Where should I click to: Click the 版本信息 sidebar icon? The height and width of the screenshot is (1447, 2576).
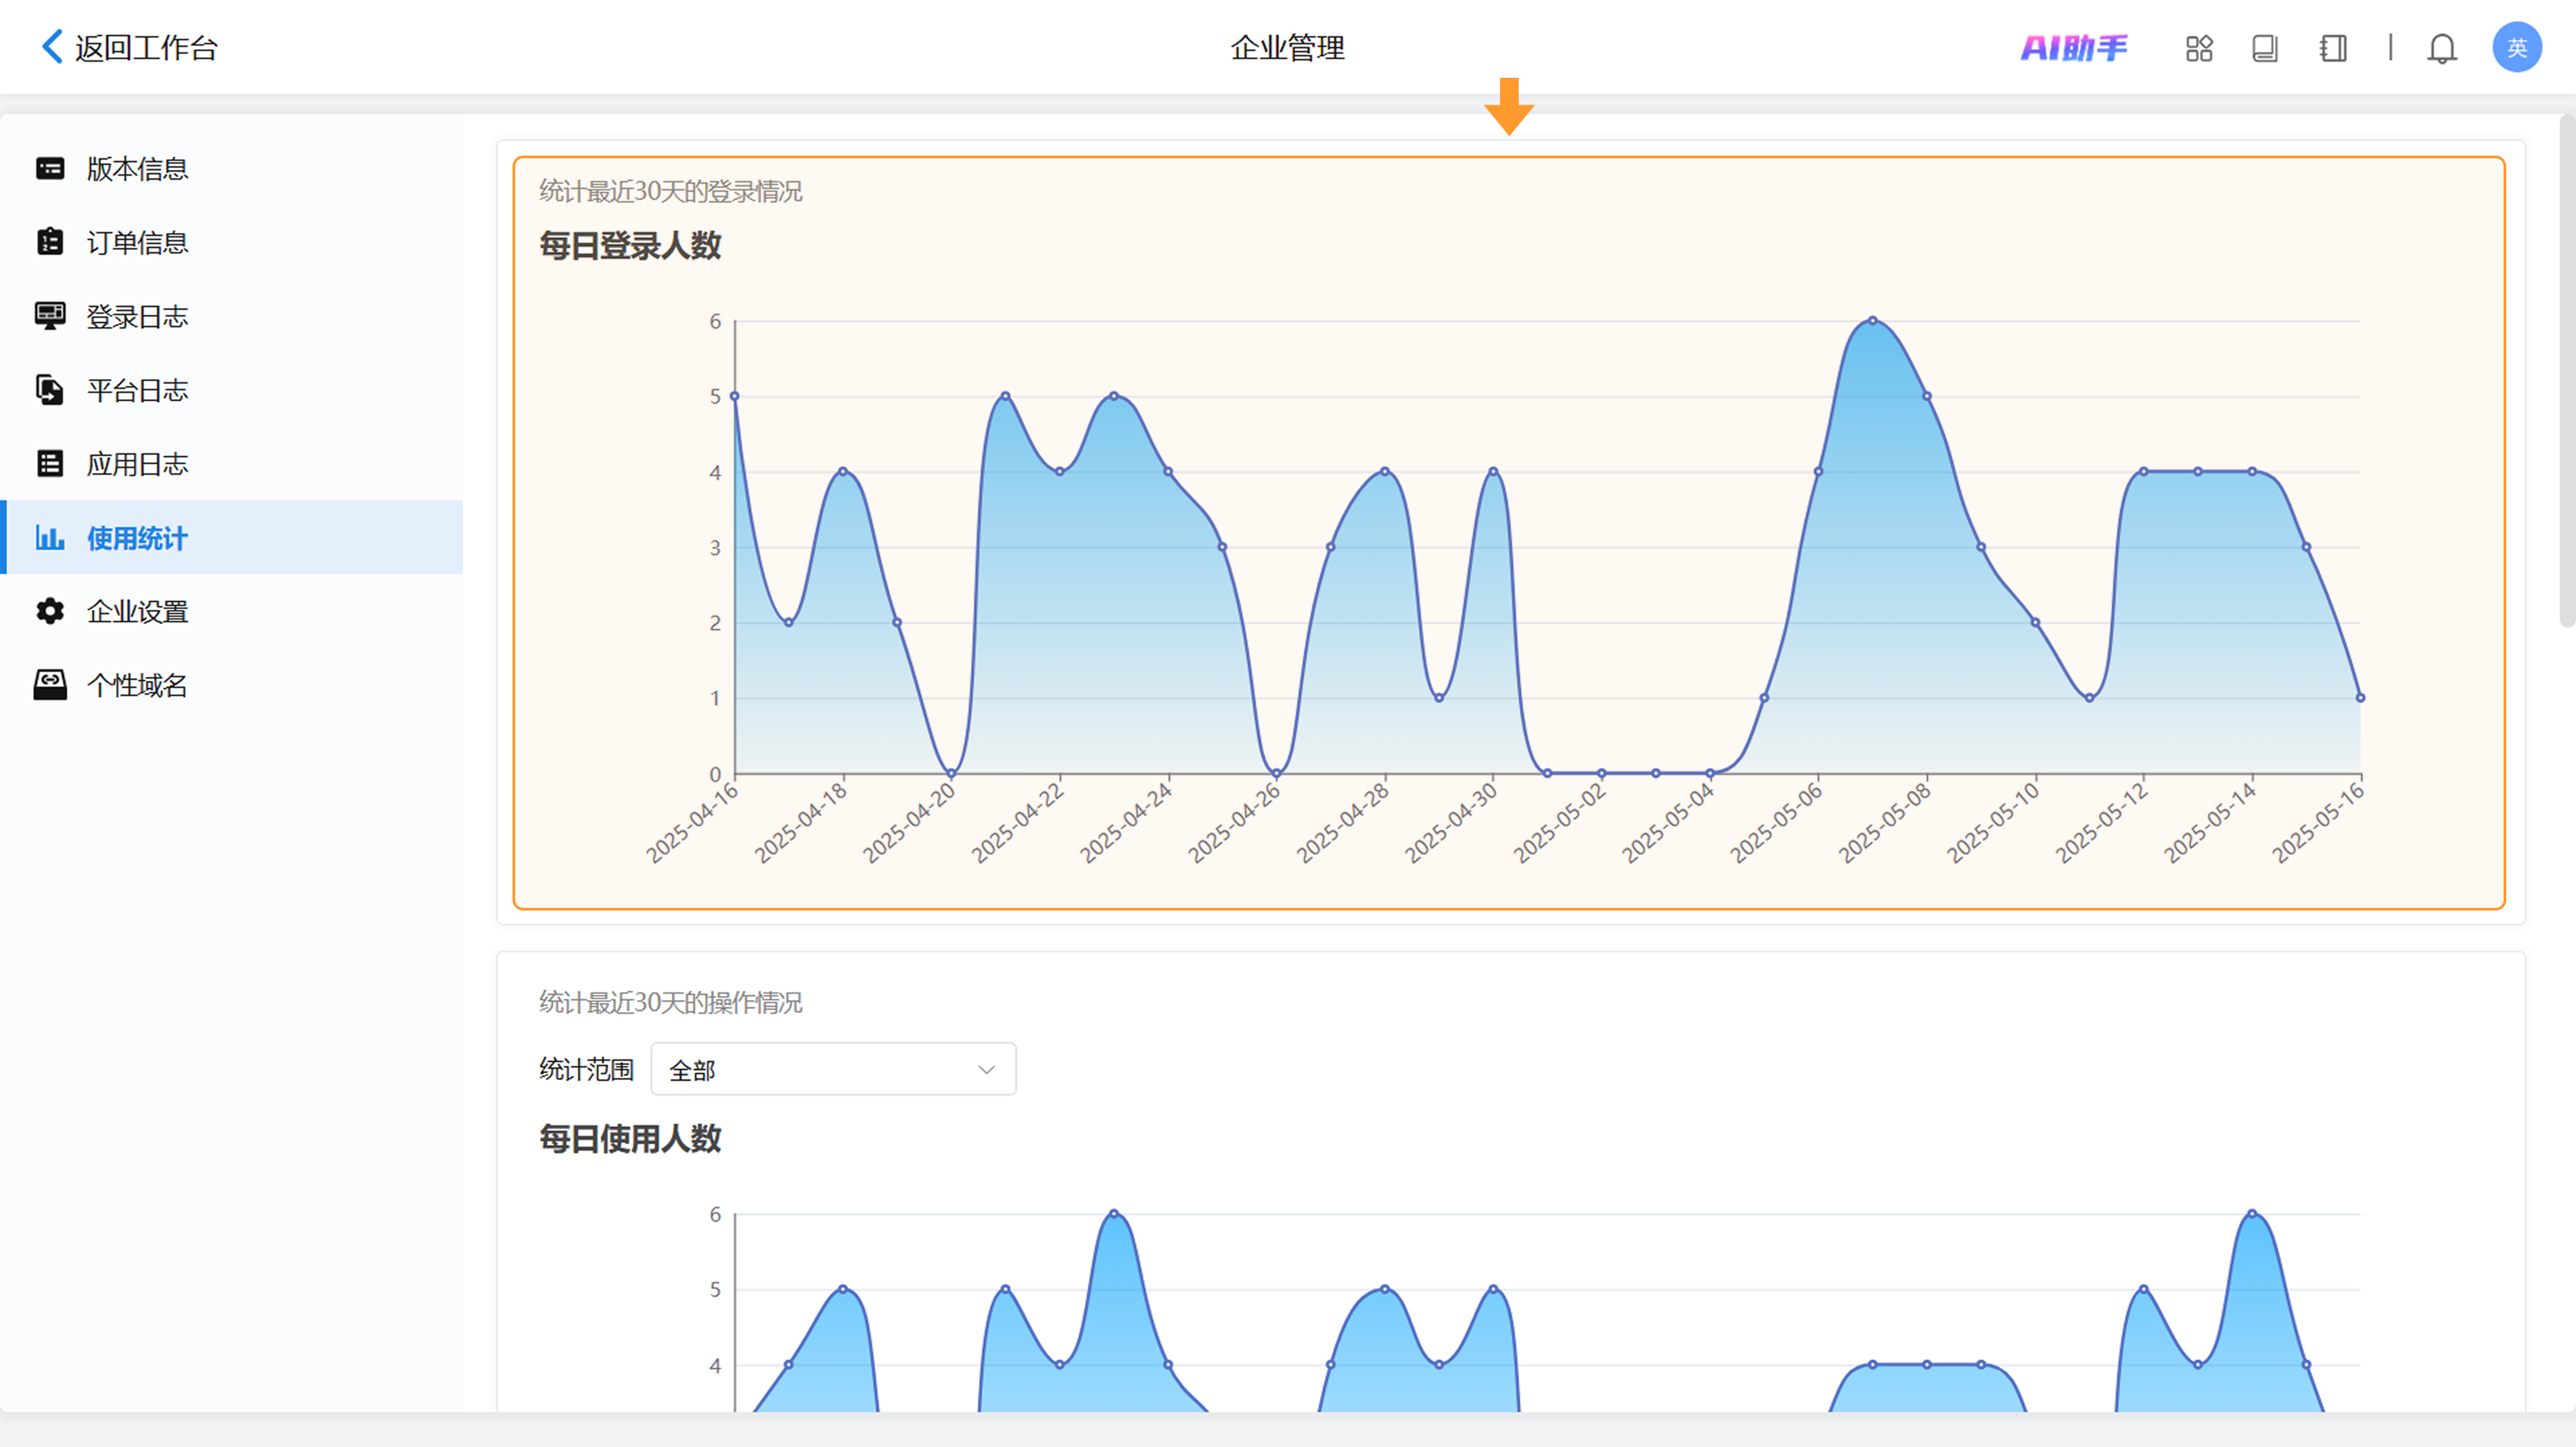click(50, 168)
